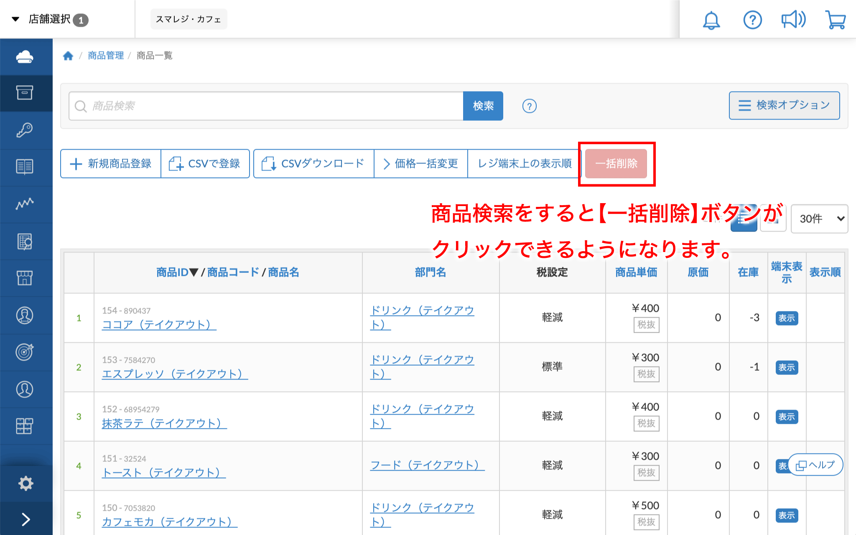Click the question mark help next to 検索
Image resolution: width=856 pixels, height=535 pixels.
click(x=529, y=106)
